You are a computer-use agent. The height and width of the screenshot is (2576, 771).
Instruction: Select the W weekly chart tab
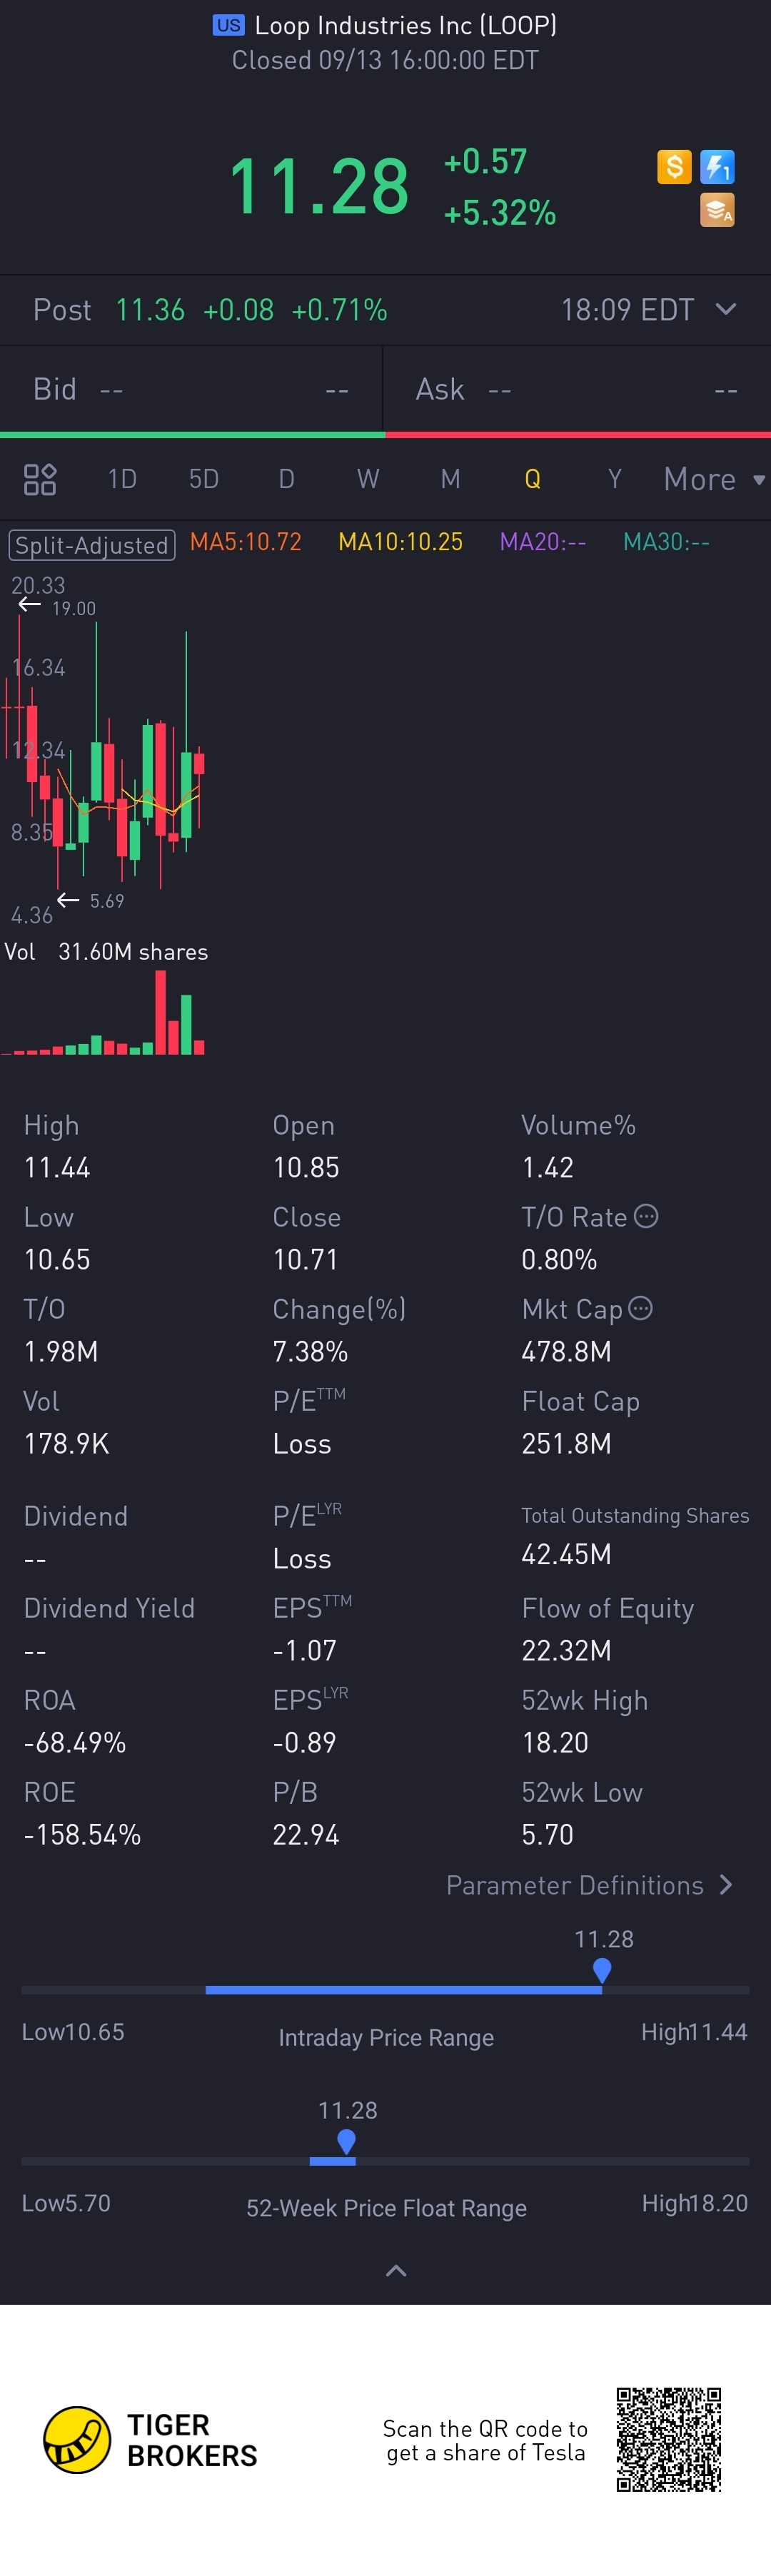(x=368, y=479)
